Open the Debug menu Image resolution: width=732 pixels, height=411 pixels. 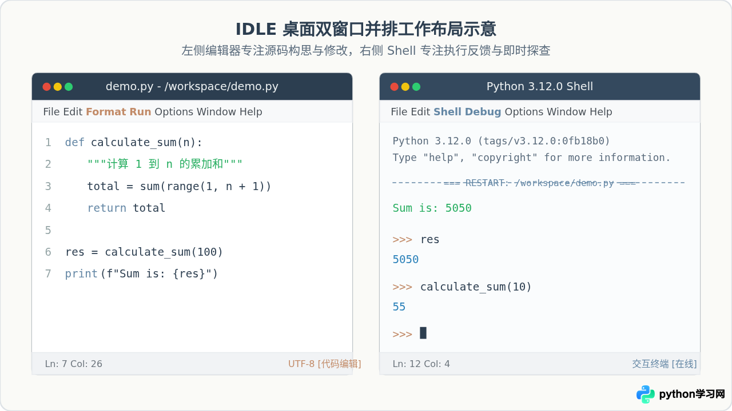coord(483,112)
